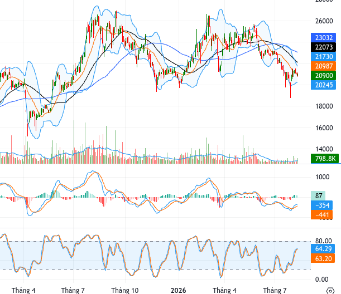Click the 2026 year marker on time axis

click(179, 290)
